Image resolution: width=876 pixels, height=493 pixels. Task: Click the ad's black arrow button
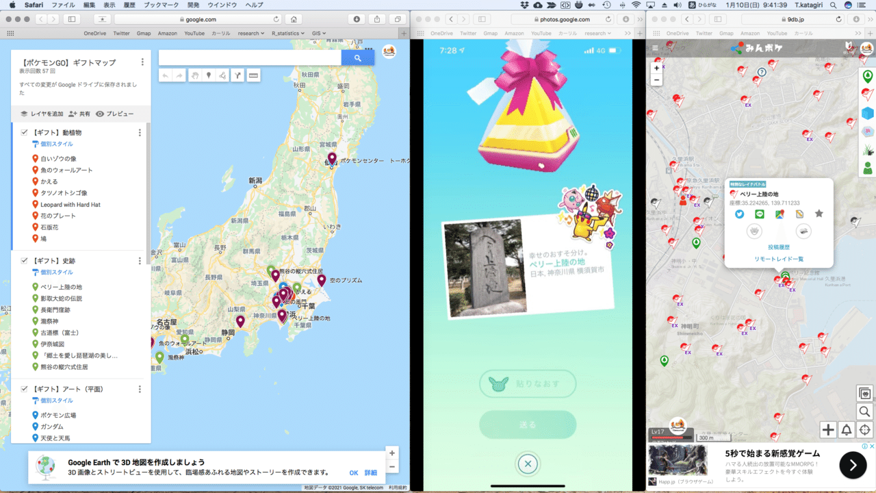tap(853, 466)
